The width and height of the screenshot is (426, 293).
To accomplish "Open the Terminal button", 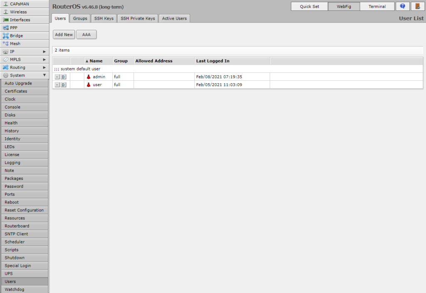I will [x=377, y=6].
